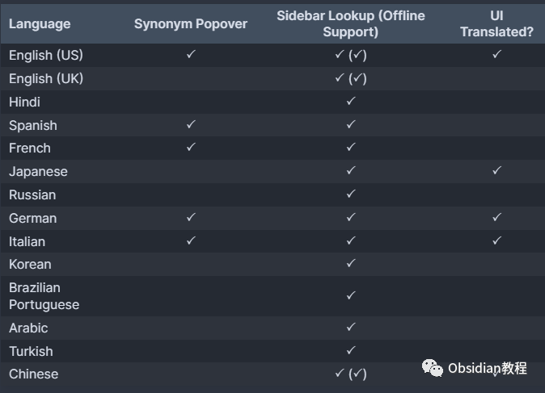Click the Synonym Popover column header

coord(191,24)
